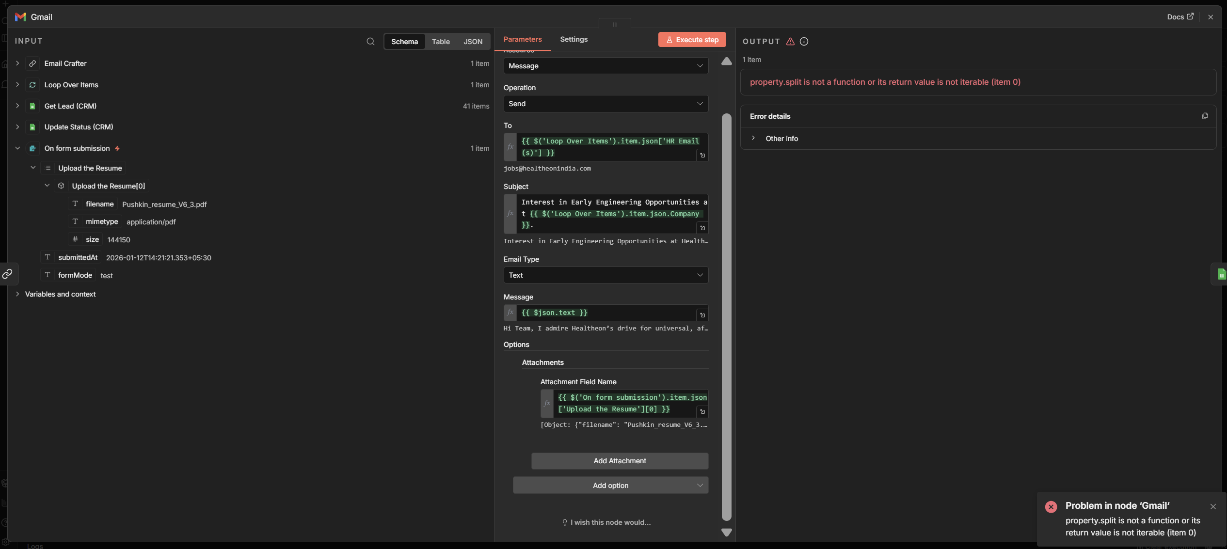
Task: Open the Email Type dropdown
Action: click(606, 275)
